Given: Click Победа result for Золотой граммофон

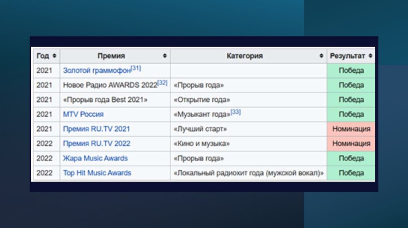Looking at the screenshot, I should pos(351,71).
